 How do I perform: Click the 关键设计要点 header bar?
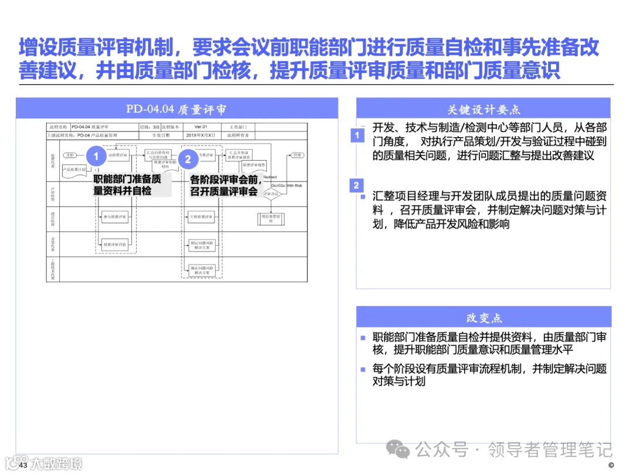point(485,108)
